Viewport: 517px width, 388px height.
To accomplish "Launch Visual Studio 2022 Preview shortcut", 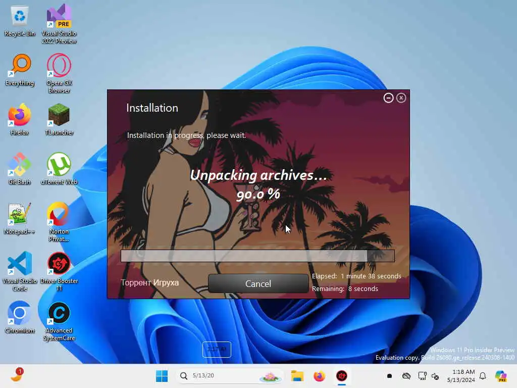I will pos(59,24).
